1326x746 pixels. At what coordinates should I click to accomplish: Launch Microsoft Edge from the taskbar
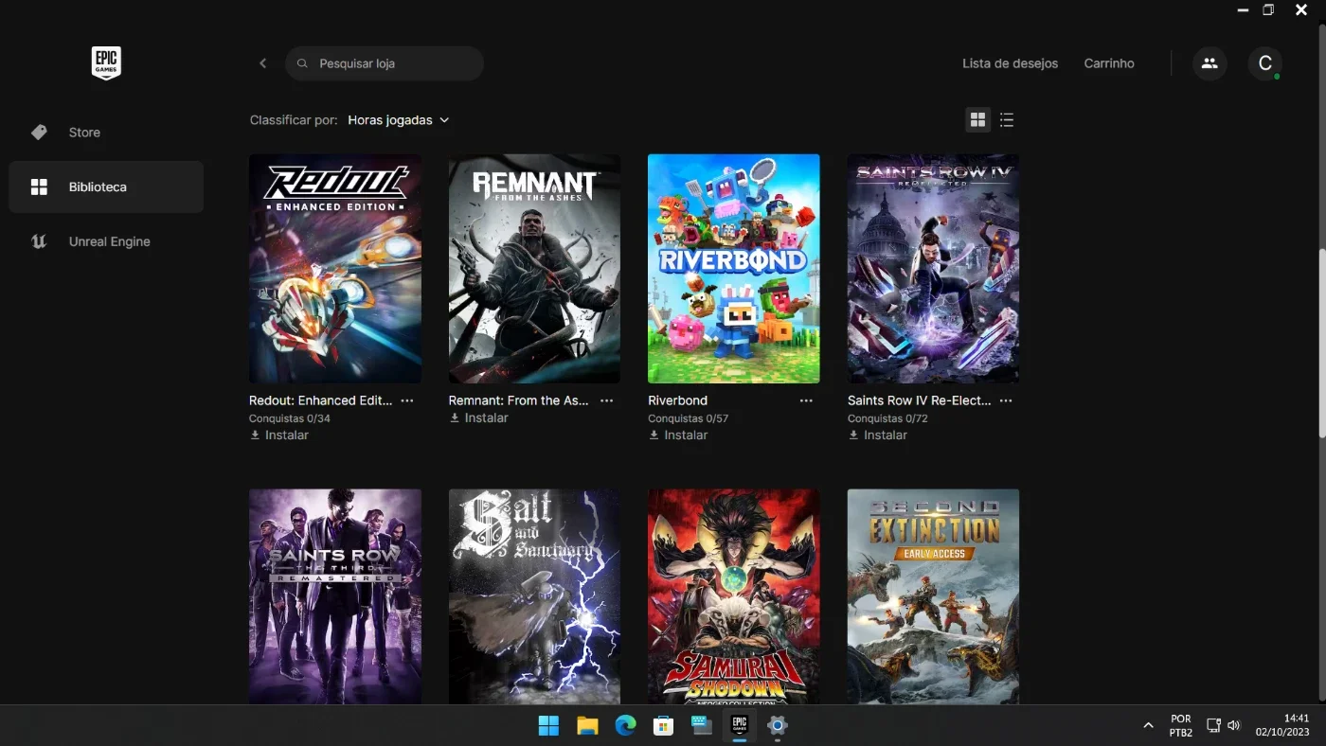pos(625,726)
